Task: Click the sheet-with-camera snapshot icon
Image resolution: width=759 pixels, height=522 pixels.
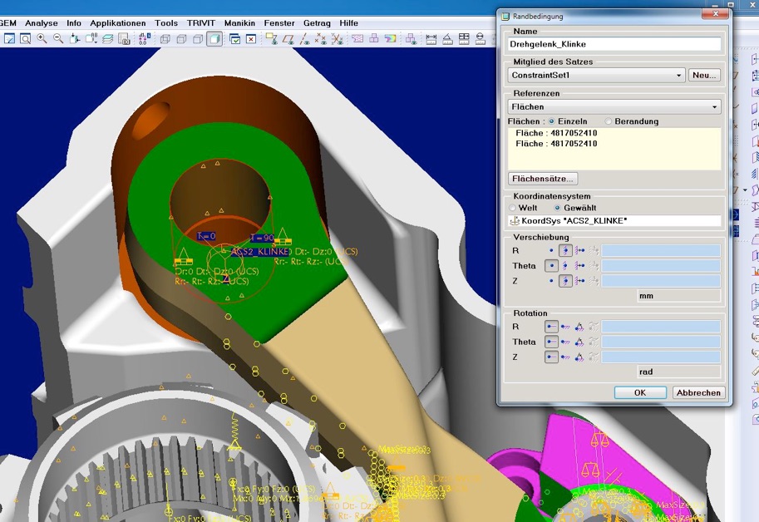Action: pos(124,39)
